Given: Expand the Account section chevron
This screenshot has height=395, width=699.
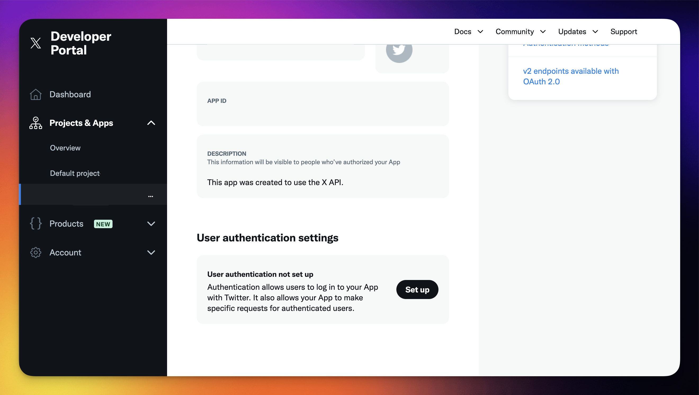Looking at the screenshot, I should click(x=151, y=252).
